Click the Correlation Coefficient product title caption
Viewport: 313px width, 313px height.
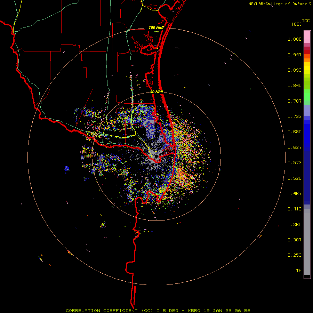coord(158,311)
